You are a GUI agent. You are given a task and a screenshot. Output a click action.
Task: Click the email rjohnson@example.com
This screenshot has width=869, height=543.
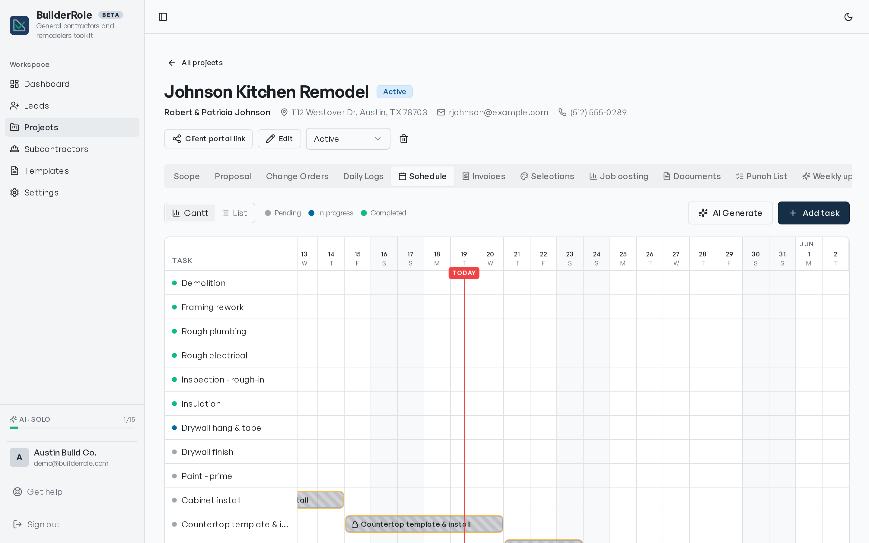[x=498, y=113]
